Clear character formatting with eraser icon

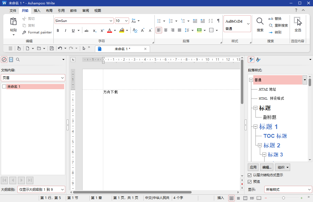pos(135,30)
